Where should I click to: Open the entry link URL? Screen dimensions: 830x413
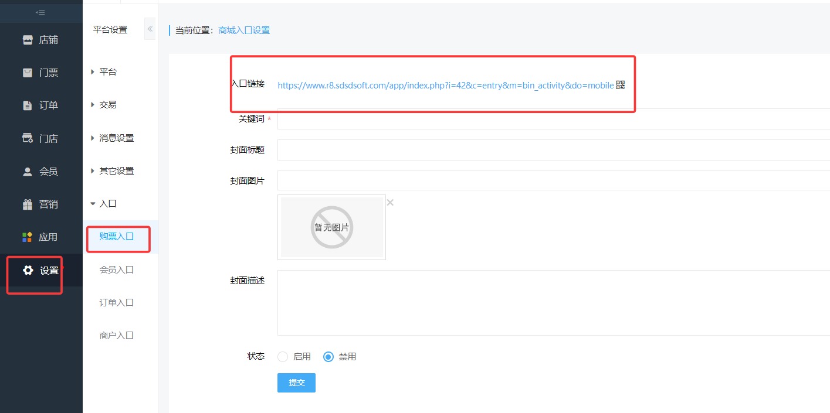pyautogui.click(x=446, y=86)
